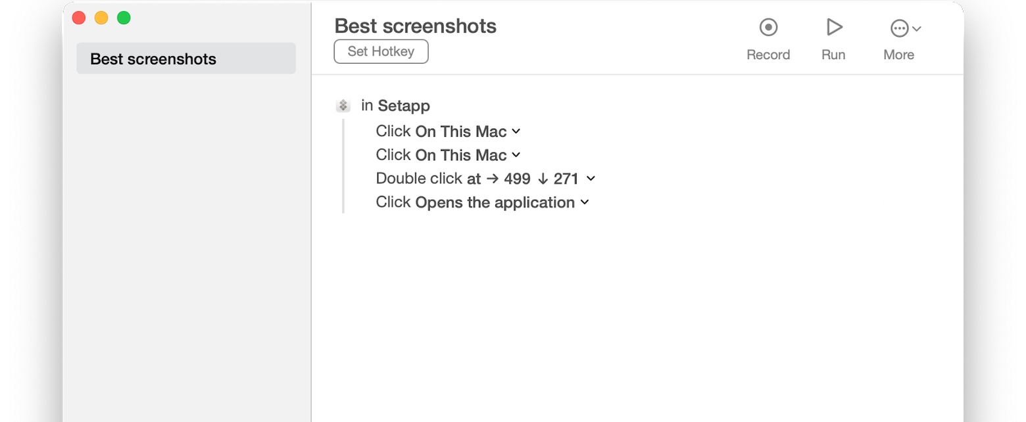Open the Double click coordinates dropdown arrow
This screenshot has height=422, width=1026.
(x=591, y=178)
